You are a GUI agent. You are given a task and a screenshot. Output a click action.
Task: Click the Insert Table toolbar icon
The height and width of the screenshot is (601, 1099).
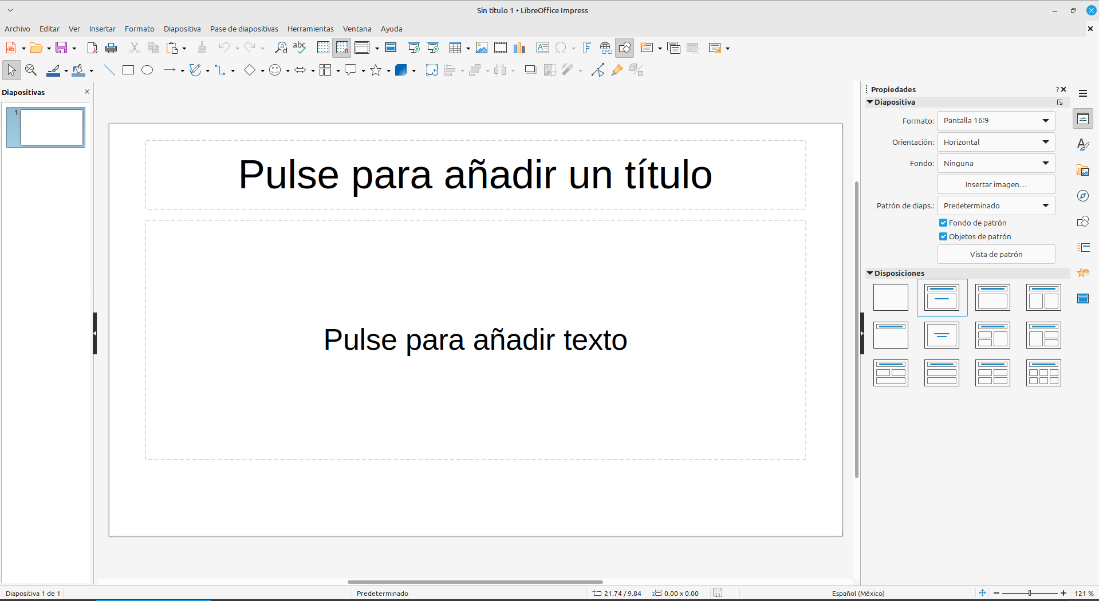(455, 48)
